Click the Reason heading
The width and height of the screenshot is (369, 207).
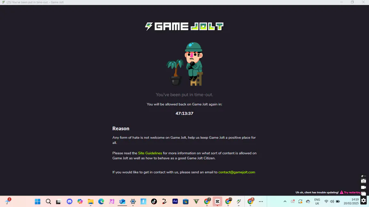point(121,129)
